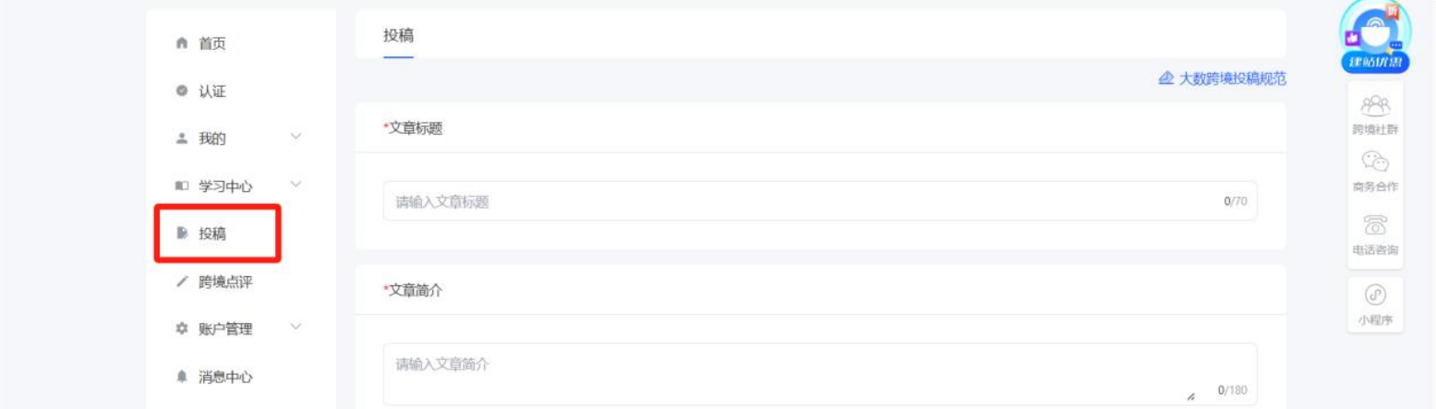Viewport: 1436px width, 409px height.
Task: Click the person icon beside 我的
Action: (181, 138)
